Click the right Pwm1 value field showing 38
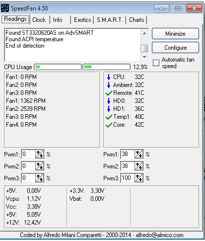The width and height of the screenshot is (205, 241). [x=128, y=154]
